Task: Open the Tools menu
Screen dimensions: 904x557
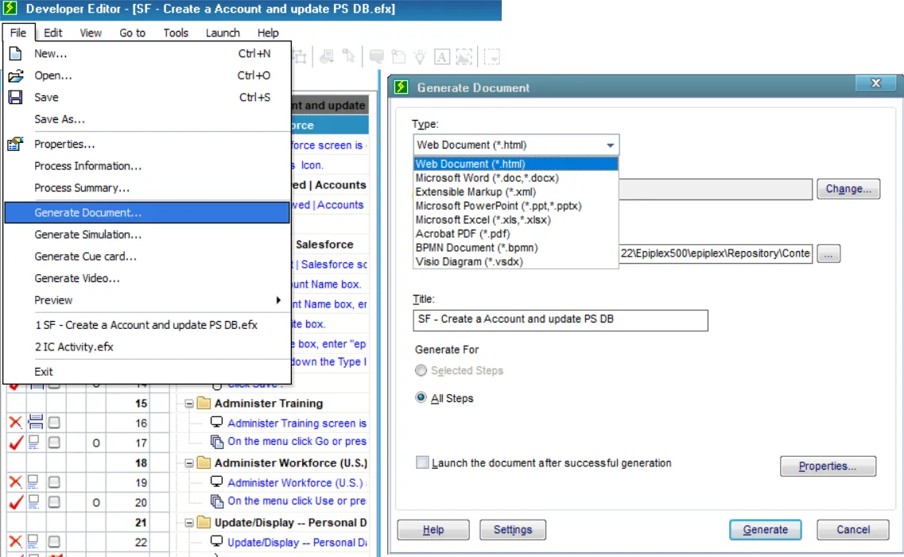Action: pos(175,33)
